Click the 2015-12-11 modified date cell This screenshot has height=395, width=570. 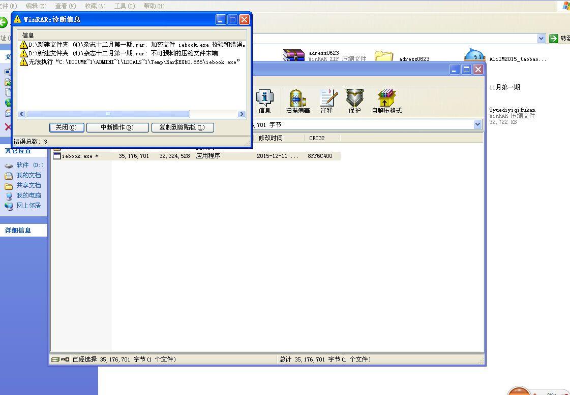click(x=278, y=156)
